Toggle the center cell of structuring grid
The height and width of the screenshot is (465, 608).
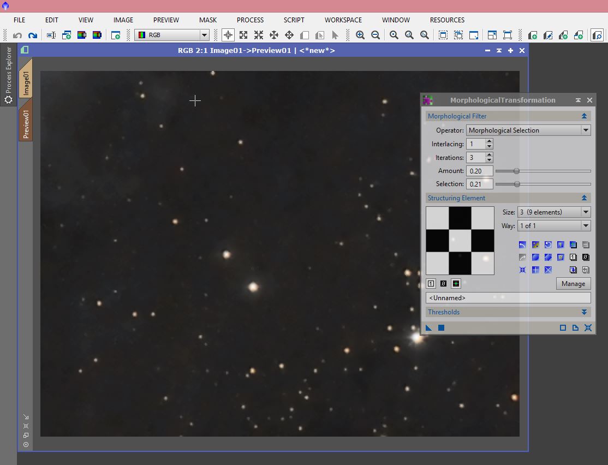[460, 241]
